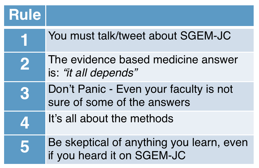
Task: Click the word 'SGEM-JC' in rule 1
Action: click(205, 36)
